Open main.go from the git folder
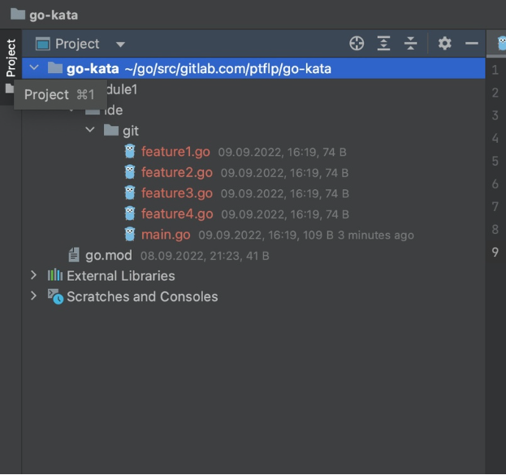 (166, 235)
